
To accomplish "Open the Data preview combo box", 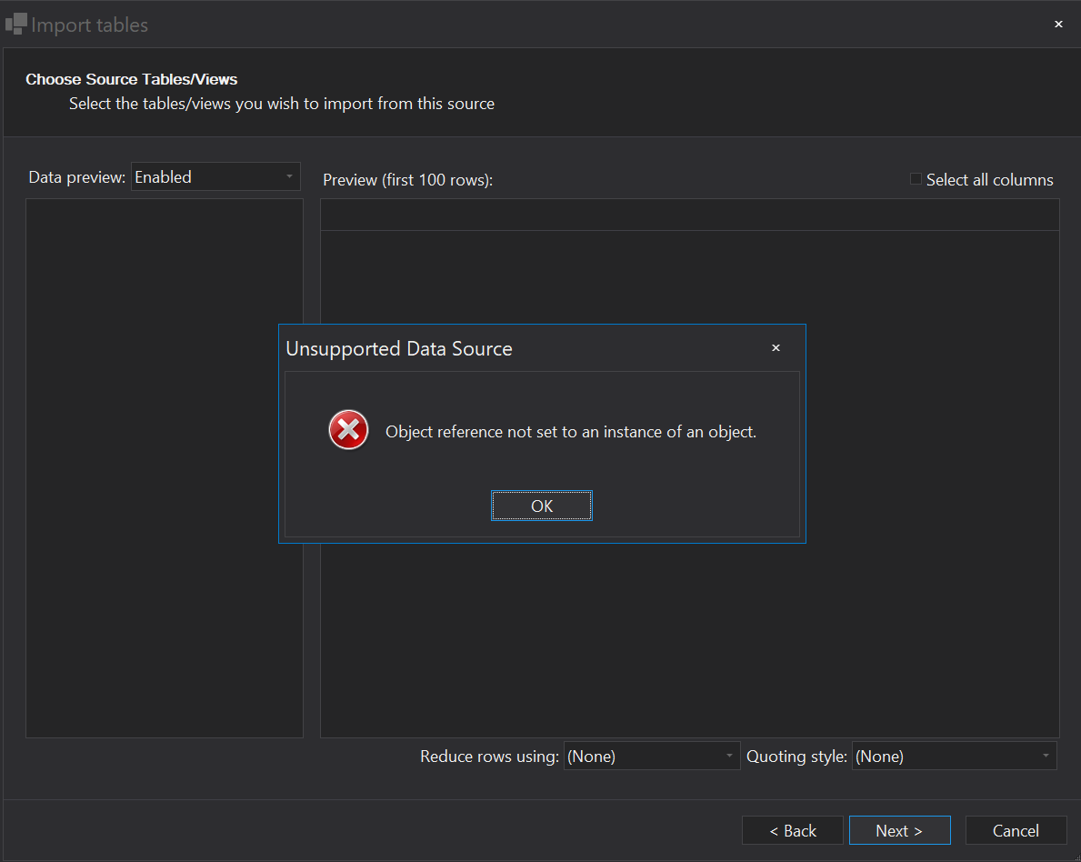I will [215, 176].
